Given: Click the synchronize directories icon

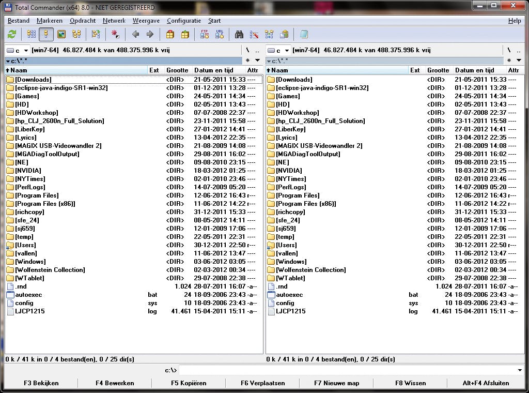Looking at the screenshot, I should pos(269,34).
